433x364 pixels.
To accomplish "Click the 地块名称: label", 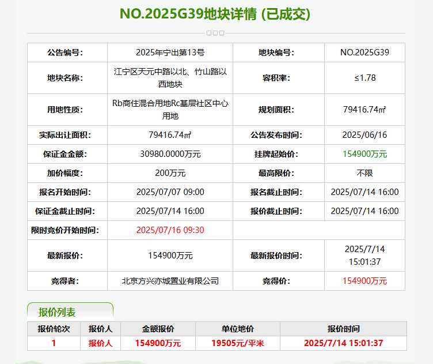I will (x=65, y=78).
